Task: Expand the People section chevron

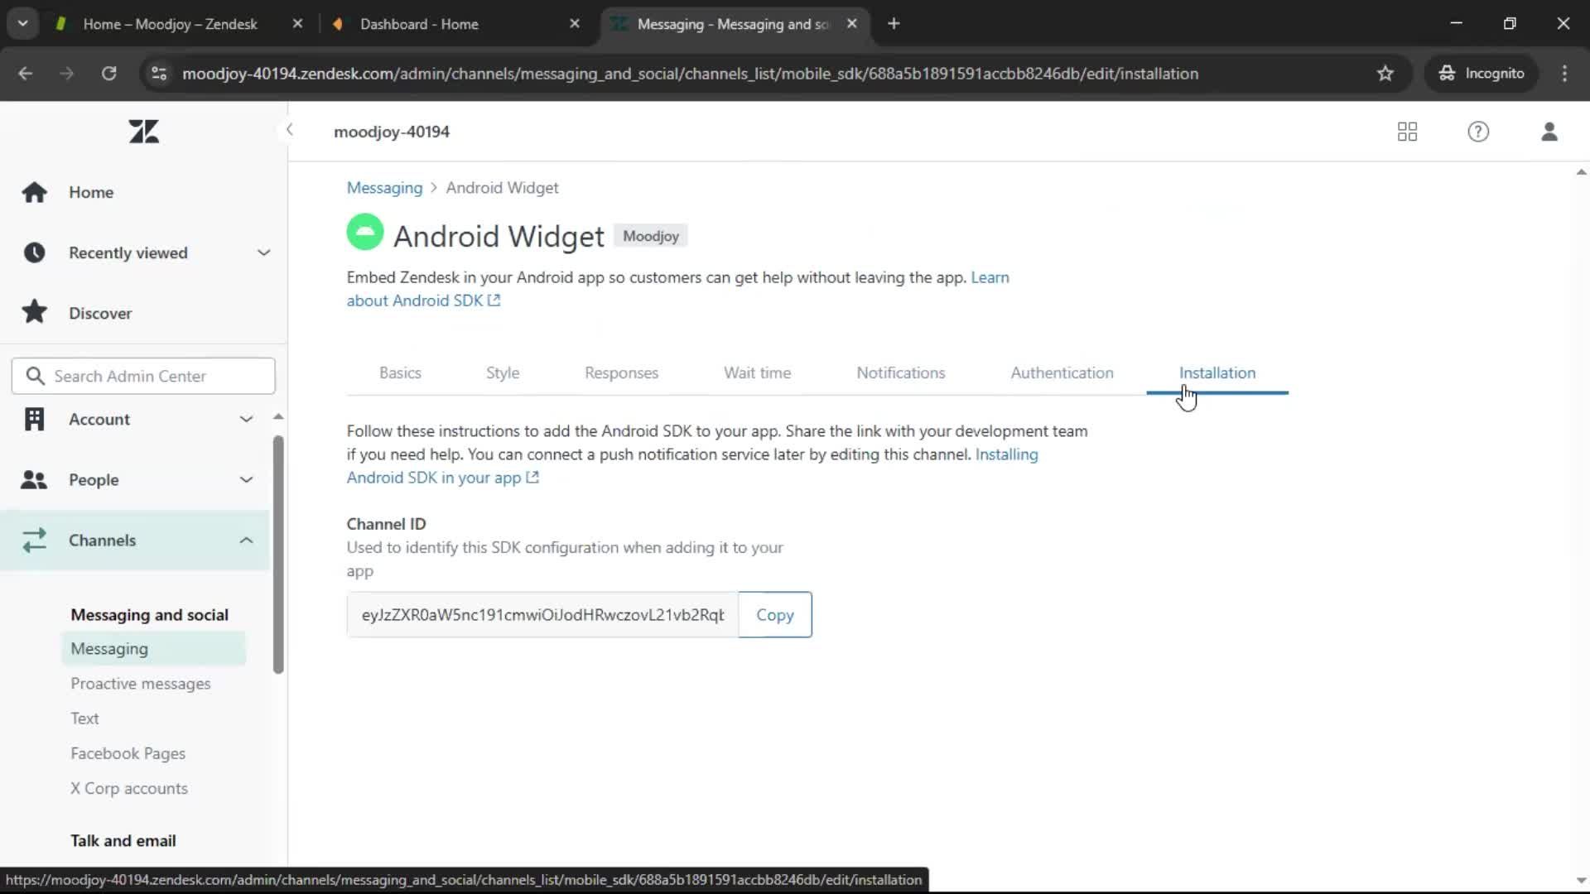Action: tap(246, 479)
